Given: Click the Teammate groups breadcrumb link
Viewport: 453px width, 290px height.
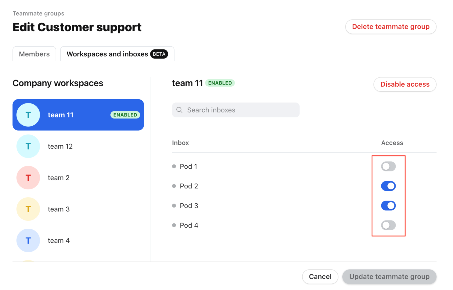Looking at the screenshot, I should 38,13.
